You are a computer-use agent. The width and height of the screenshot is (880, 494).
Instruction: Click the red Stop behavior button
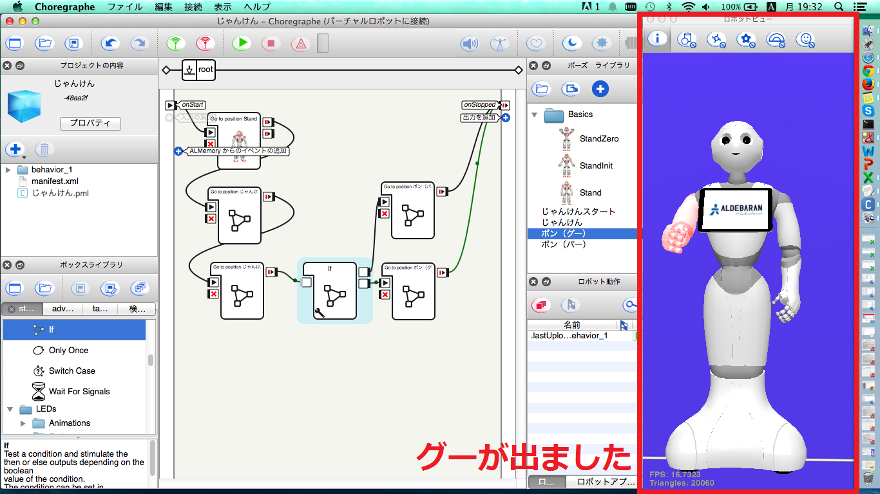tap(271, 44)
